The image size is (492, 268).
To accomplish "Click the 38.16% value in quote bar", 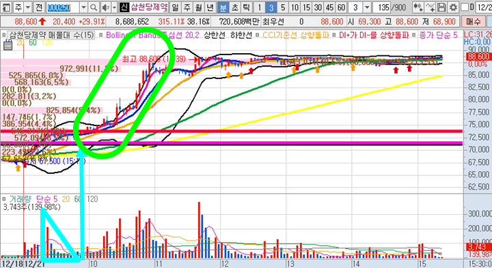I will [198, 22].
